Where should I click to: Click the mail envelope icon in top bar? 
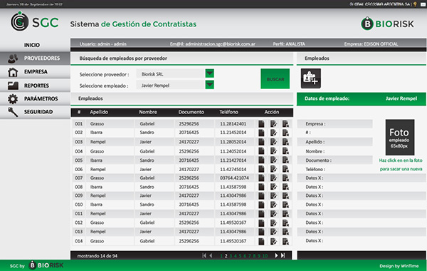tap(423, 4)
